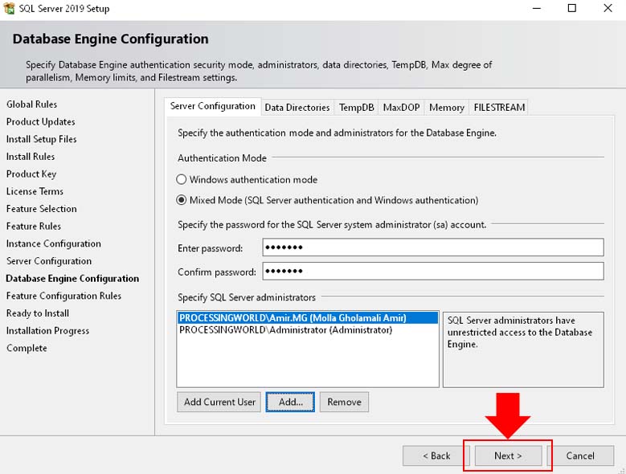Select PROCESSINGWORLD\Amir.MG administrator entry
Viewport: 626px width, 474px height.
(308, 318)
